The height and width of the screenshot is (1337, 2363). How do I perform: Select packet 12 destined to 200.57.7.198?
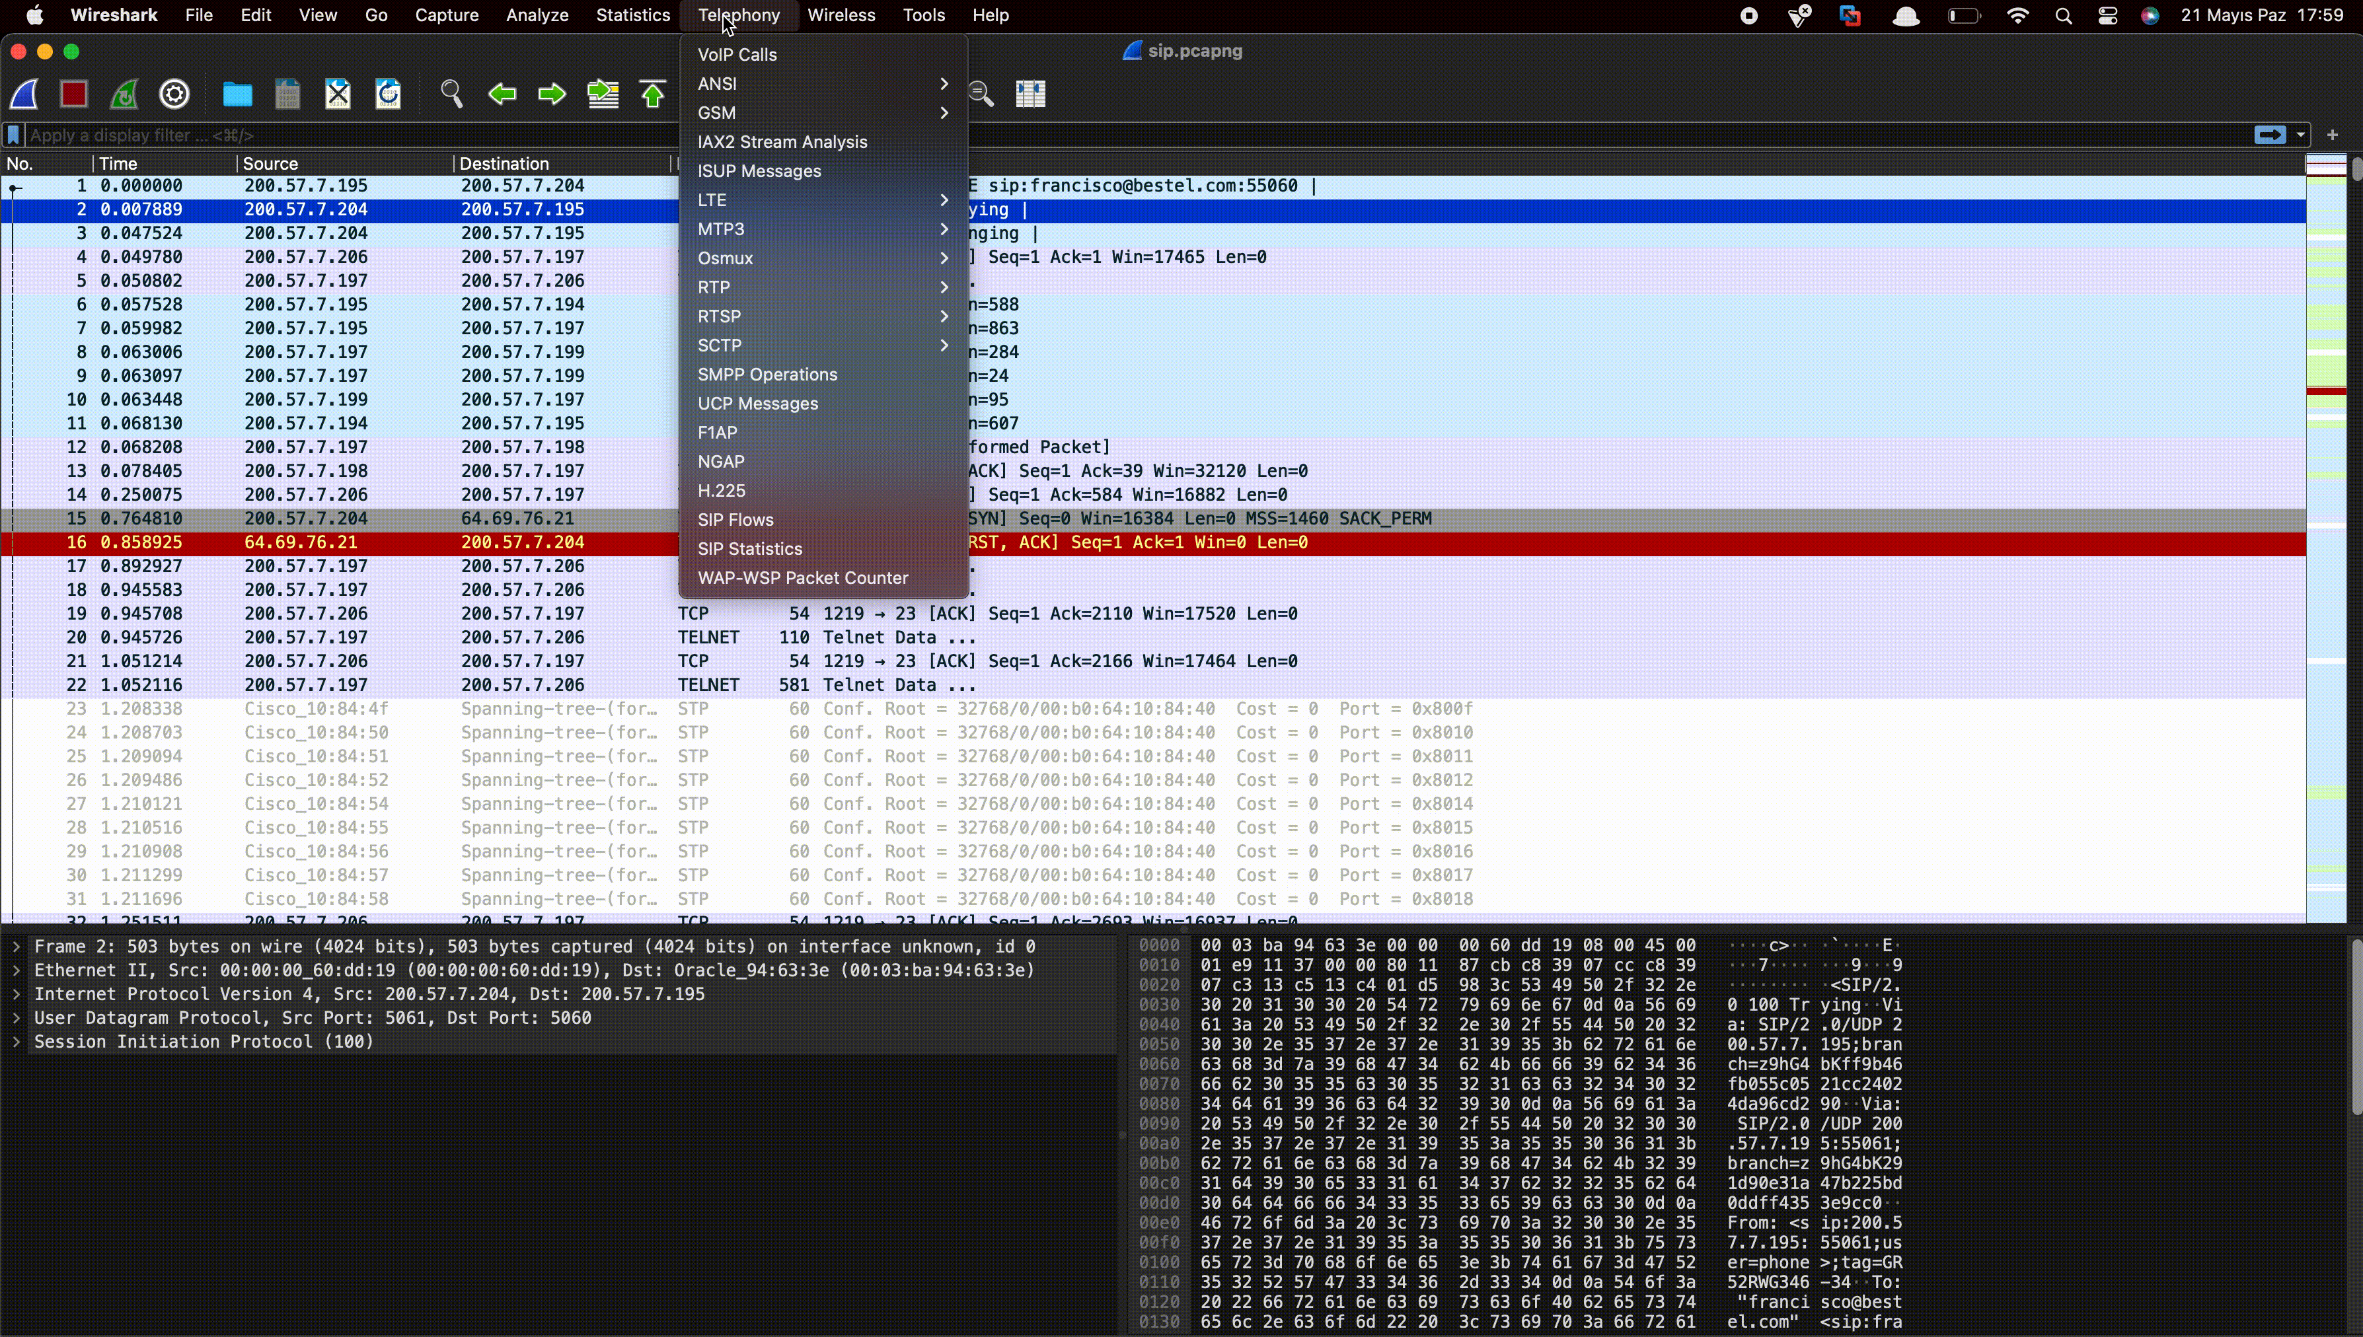tap(1154, 447)
